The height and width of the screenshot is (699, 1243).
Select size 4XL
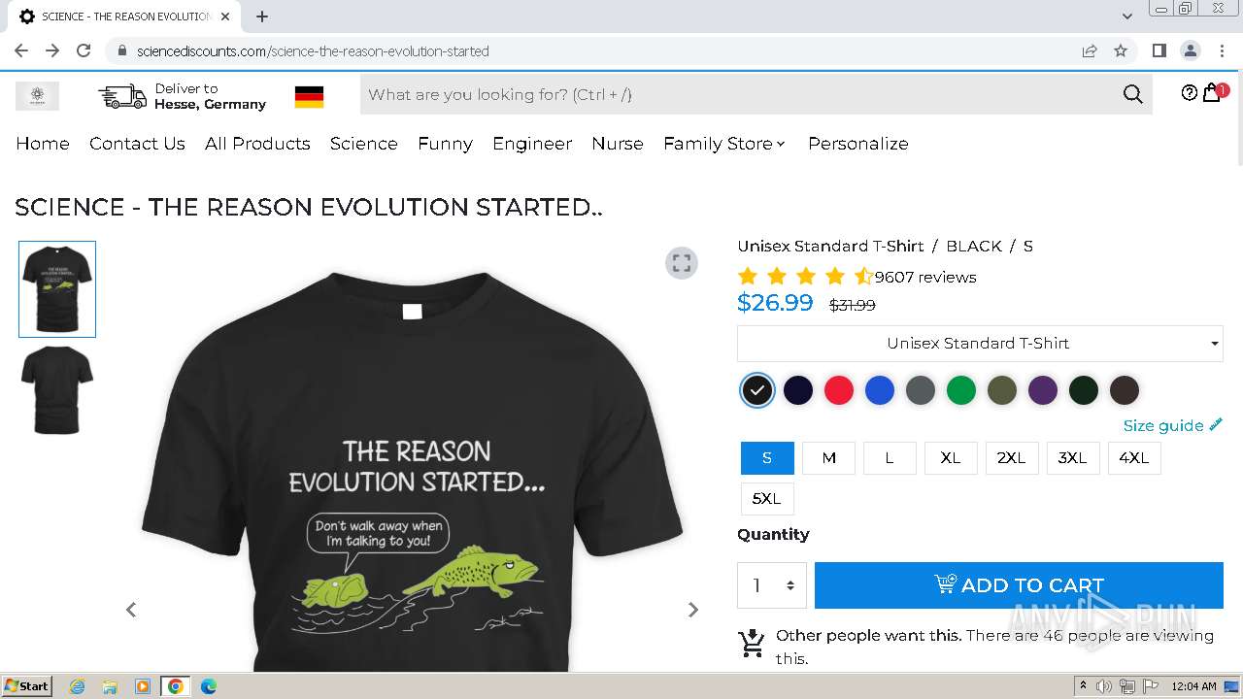point(1134,458)
